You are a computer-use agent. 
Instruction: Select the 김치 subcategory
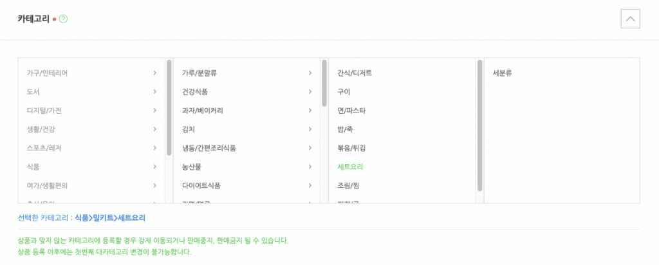pyautogui.click(x=189, y=129)
